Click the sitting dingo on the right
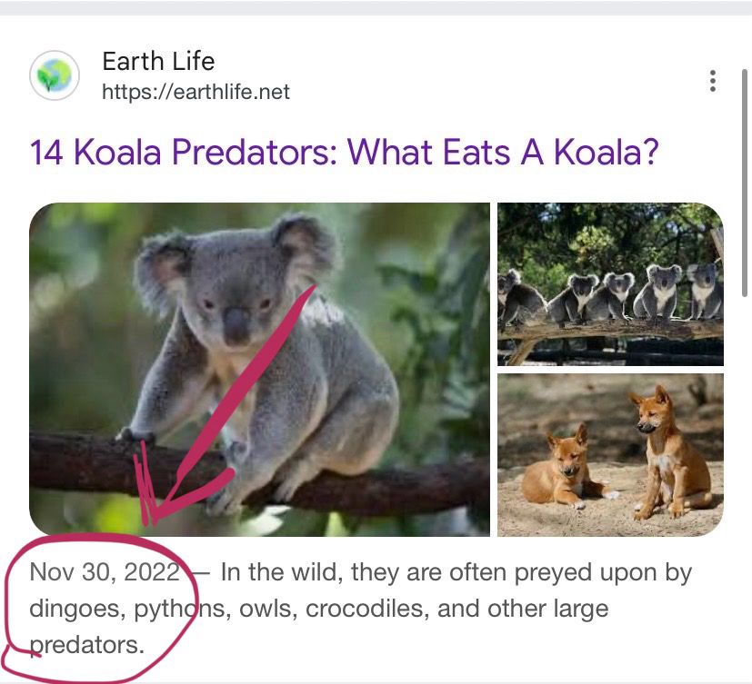The image size is (752, 684). 671,454
